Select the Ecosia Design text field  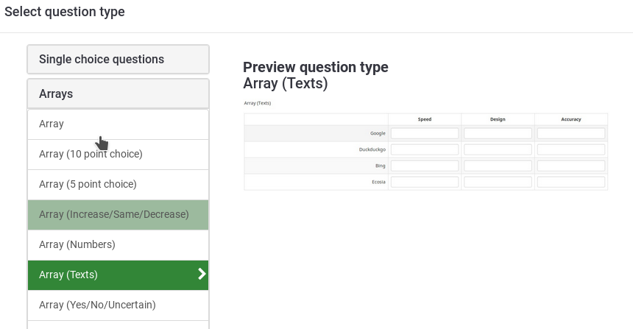point(498,182)
